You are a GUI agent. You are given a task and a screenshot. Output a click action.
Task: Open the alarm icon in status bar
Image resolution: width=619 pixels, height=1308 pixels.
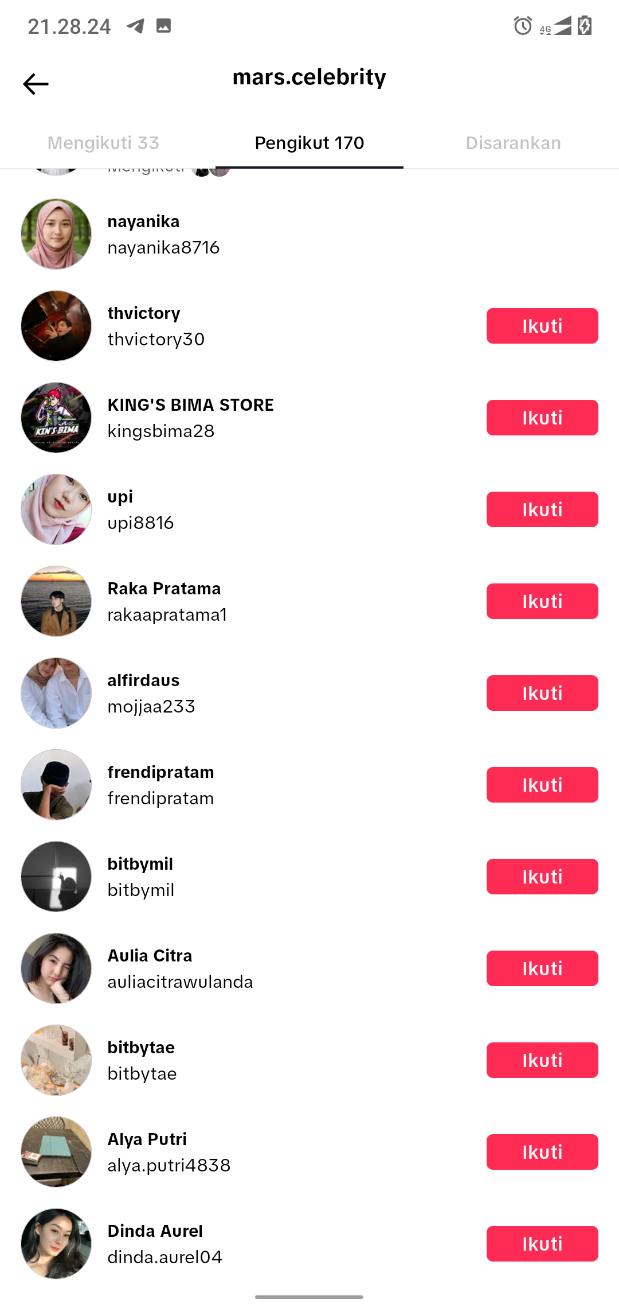pyautogui.click(x=523, y=26)
